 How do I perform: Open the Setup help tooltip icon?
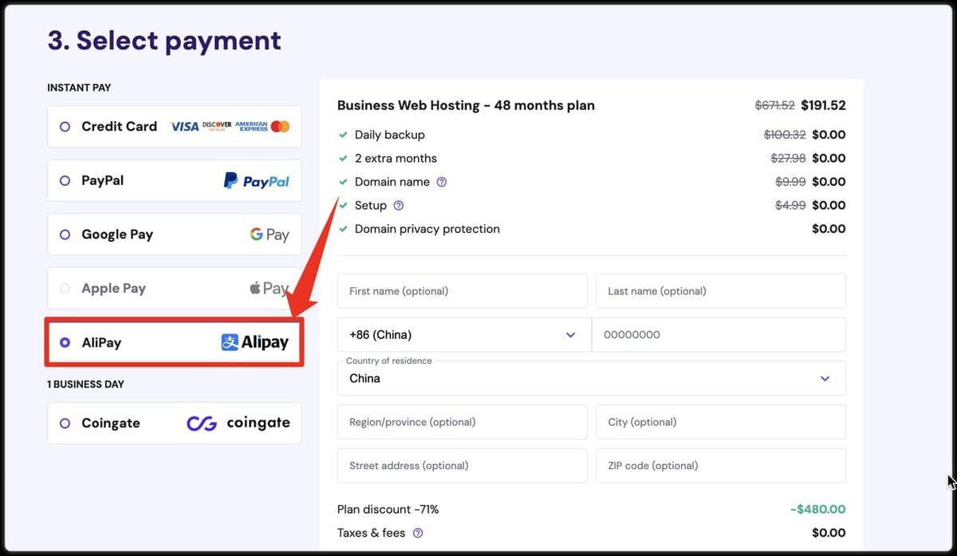(x=399, y=206)
